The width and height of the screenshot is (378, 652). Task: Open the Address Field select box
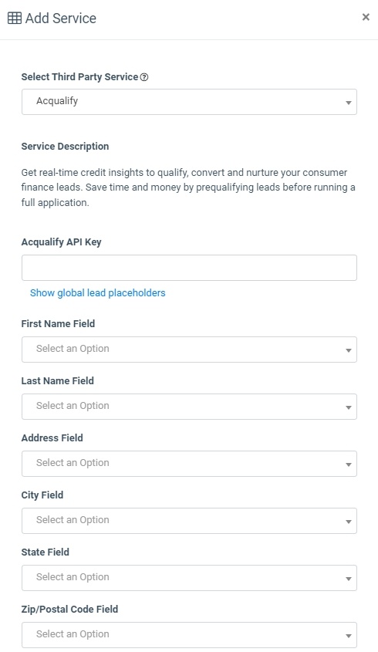(189, 464)
